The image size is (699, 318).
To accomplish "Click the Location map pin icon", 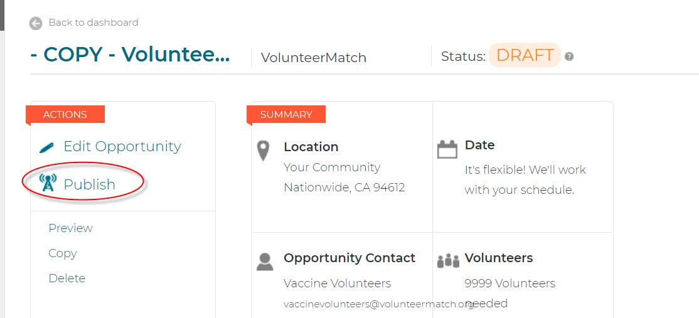I will (x=264, y=151).
